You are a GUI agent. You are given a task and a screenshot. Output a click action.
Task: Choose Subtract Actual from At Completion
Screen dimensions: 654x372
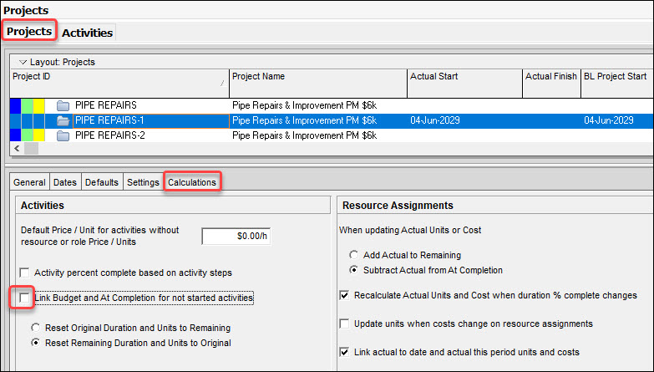click(356, 270)
